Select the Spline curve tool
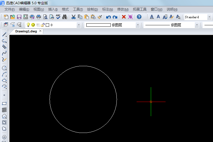This screenshot has height=142, width=213. pos(4,53)
